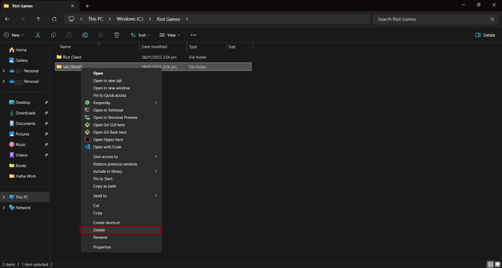Open the See more ellipsis menu
This screenshot has height=268, width=502.
[x=193, y=35]
